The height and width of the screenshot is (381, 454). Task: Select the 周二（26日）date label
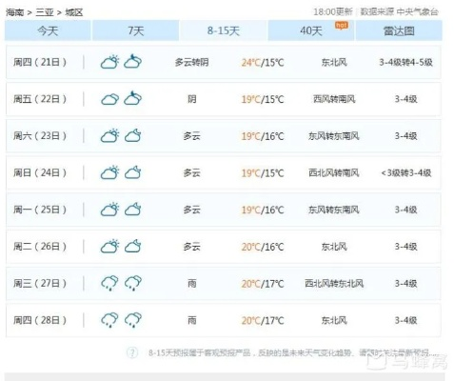[x=40, y=246]
